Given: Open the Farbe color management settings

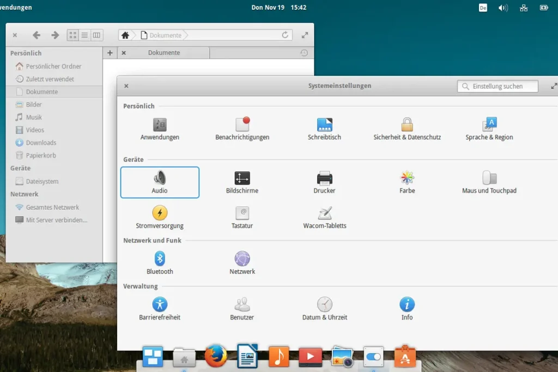Looking at the screenshot, I should point(407,180).
